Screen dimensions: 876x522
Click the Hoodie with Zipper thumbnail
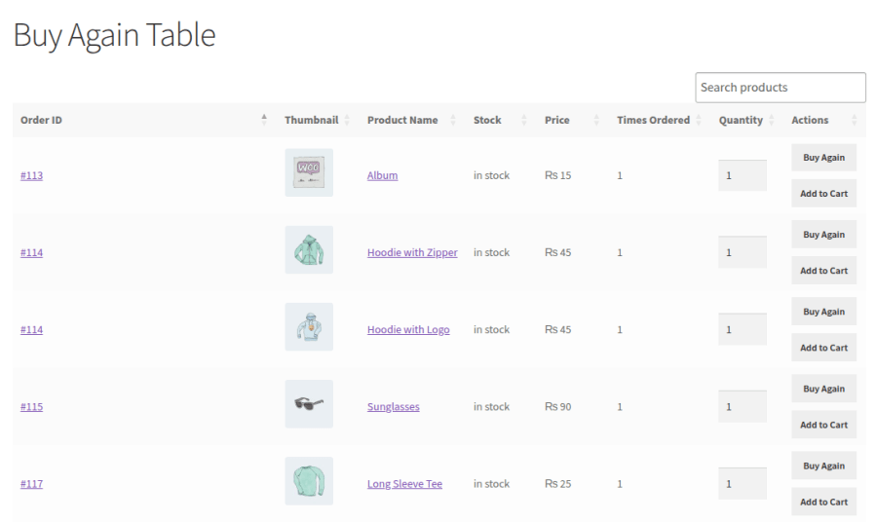(x=309, y=249)
